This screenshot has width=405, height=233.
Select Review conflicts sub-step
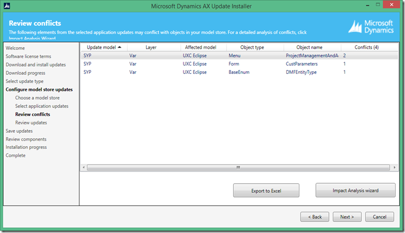point(32,114)
